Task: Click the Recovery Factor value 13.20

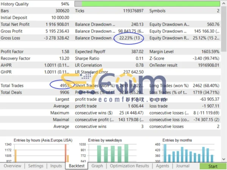Action: click(64, 58)
